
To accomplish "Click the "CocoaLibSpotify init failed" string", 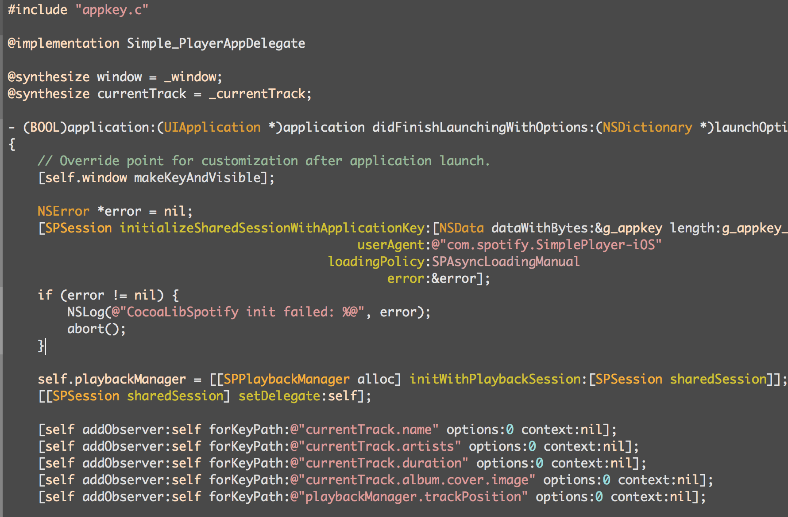I will (238, 312).
